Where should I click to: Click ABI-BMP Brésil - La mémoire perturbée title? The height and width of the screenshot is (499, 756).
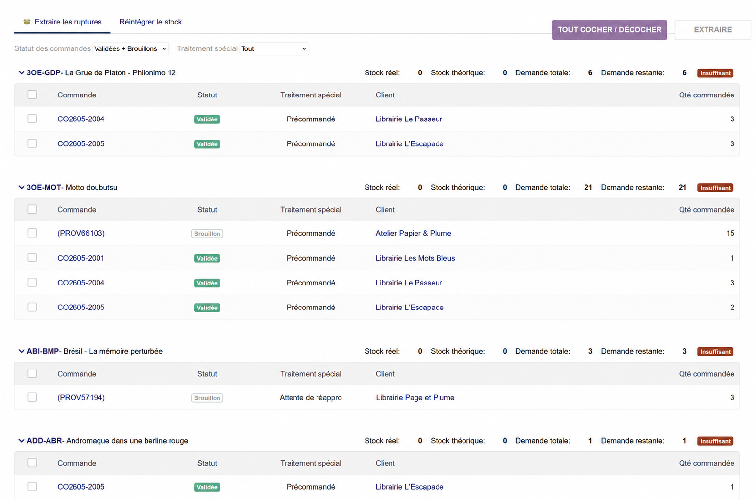(x=95, y=351)
